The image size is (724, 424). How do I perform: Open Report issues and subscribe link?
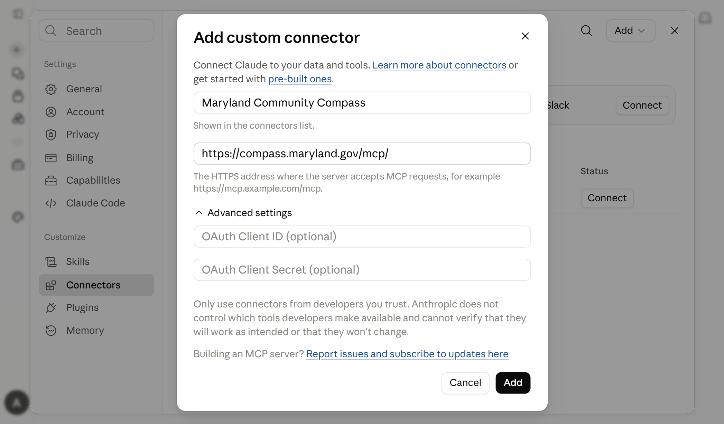(x=407, y=354)
